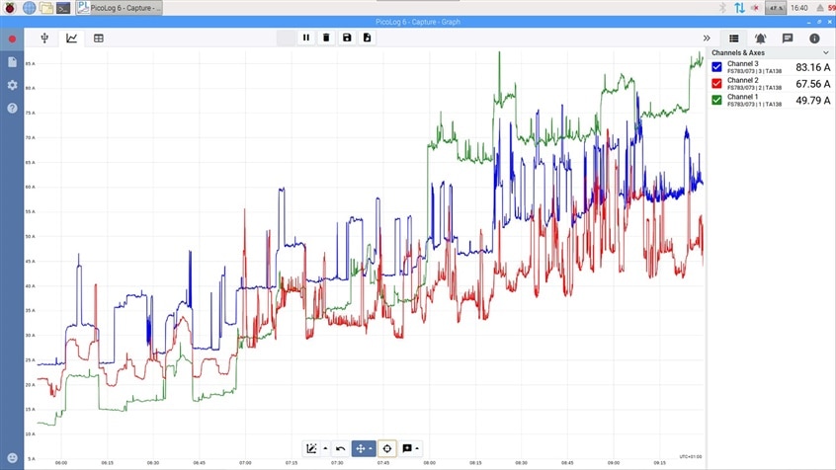Save the capture data
Viewport: 836px width, 470px height.
(347, 38)
